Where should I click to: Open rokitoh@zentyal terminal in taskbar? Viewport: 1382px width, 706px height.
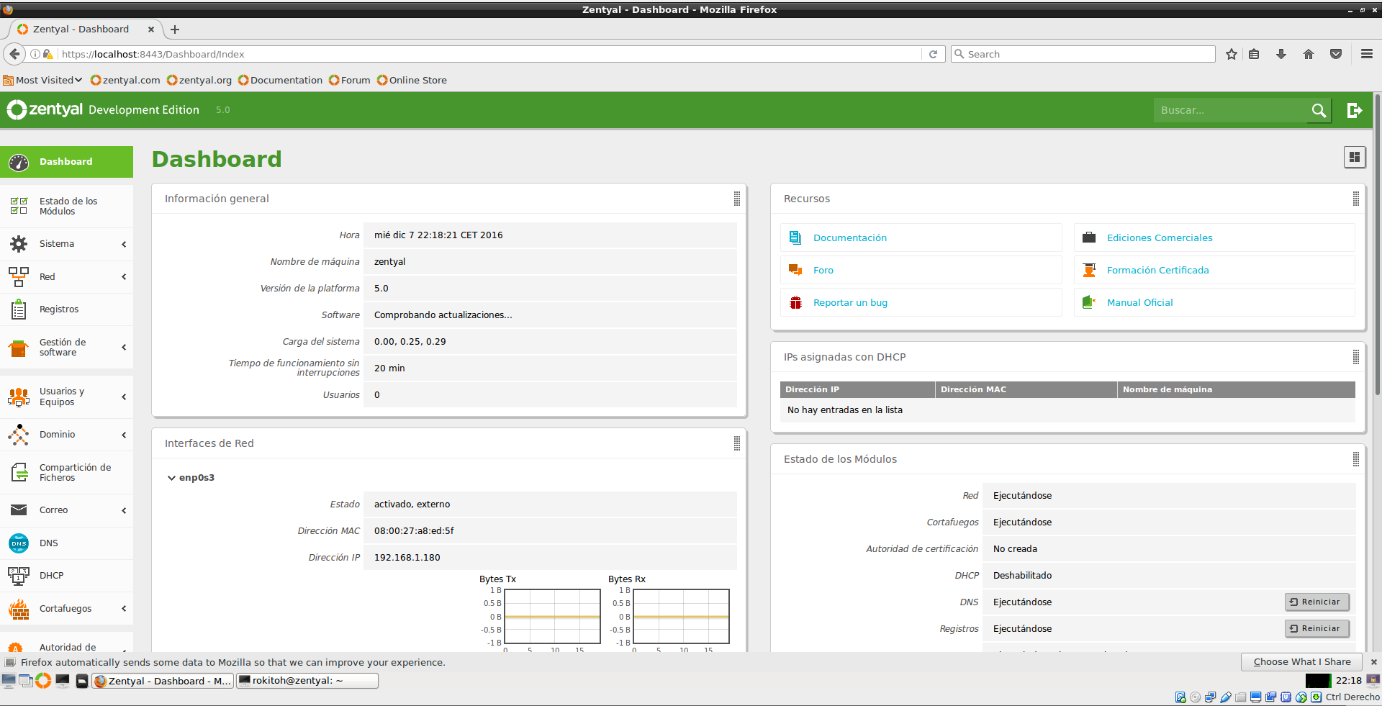(x=307, y=681)
